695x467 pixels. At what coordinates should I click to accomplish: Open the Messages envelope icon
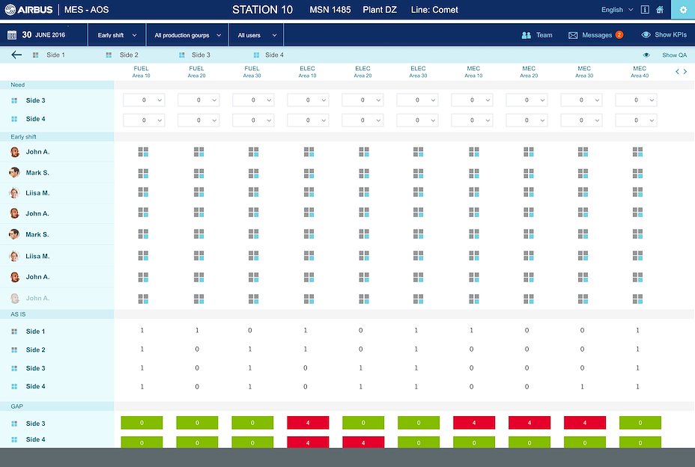tap(573, 35)
